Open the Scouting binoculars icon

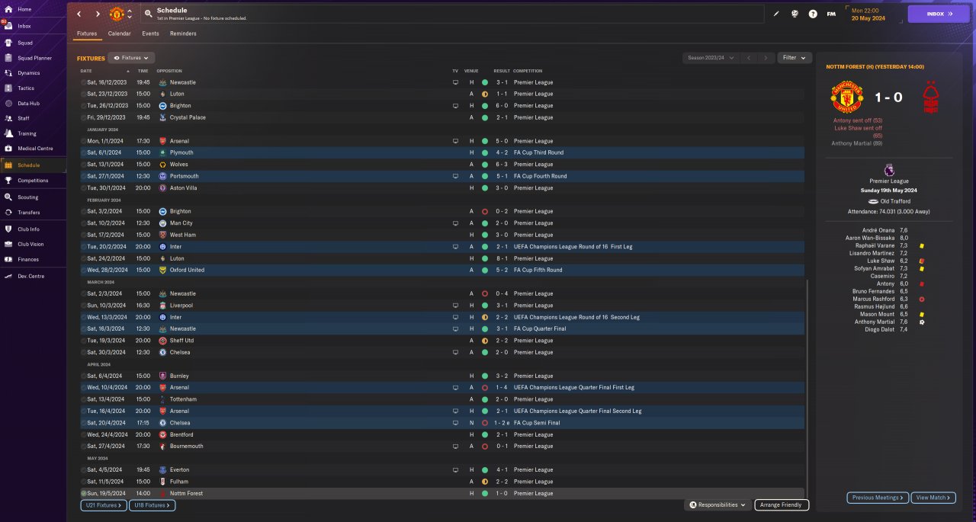click(x=8, y=197)
